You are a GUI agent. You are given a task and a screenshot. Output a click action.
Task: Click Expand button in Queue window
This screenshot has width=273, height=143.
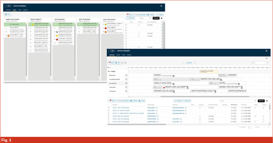160,15
